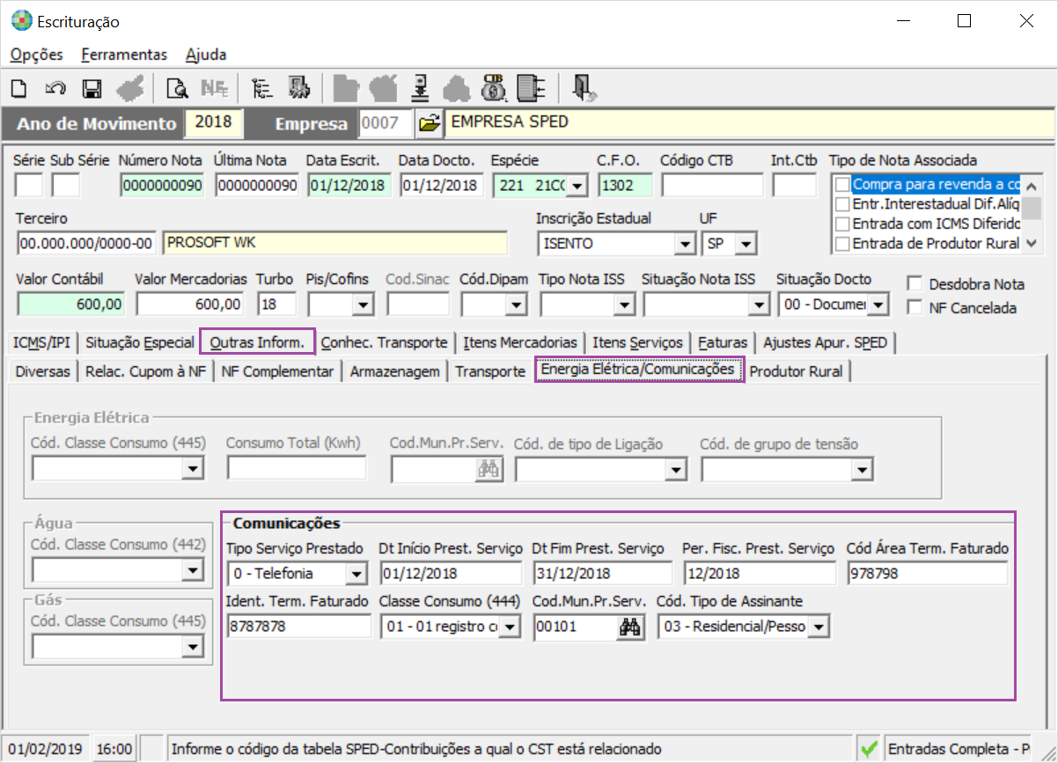1058x763 pixels.
Task: Open the company folder browse icon
Action: coord(429,123)
